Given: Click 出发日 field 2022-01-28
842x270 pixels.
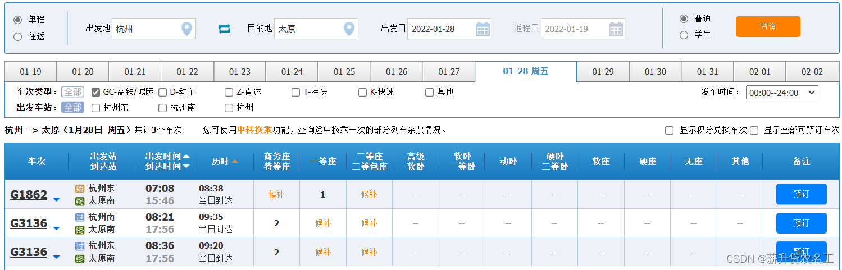Looking at the screenshot, I should (449, 29).
